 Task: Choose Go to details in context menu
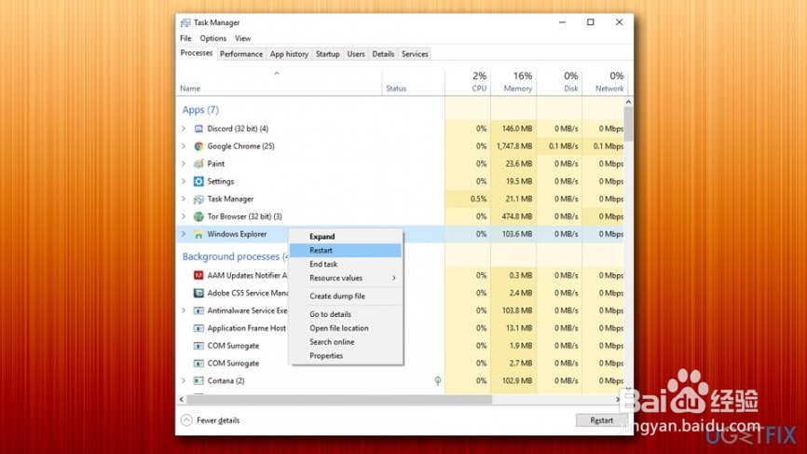pyautogui.click(x=346, y=314)
